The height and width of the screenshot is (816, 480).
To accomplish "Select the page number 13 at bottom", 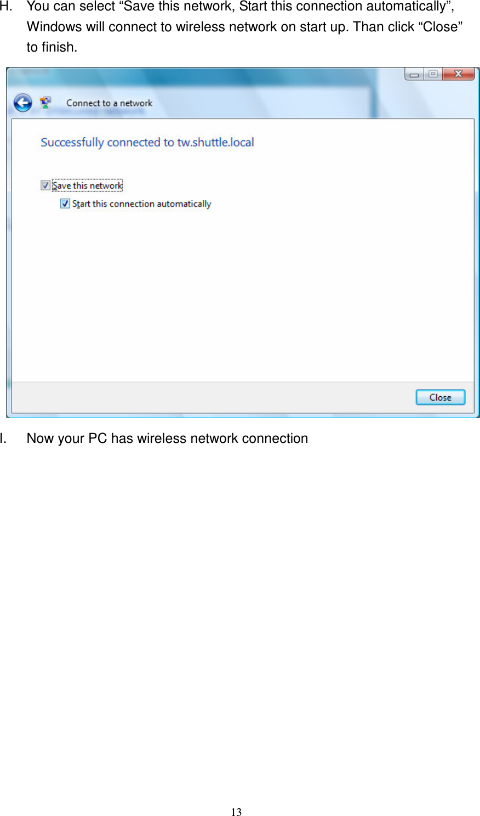I will pyautogui.click(x=237, y=812).
